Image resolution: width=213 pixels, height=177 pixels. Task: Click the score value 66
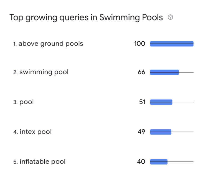tap(141, 72)
